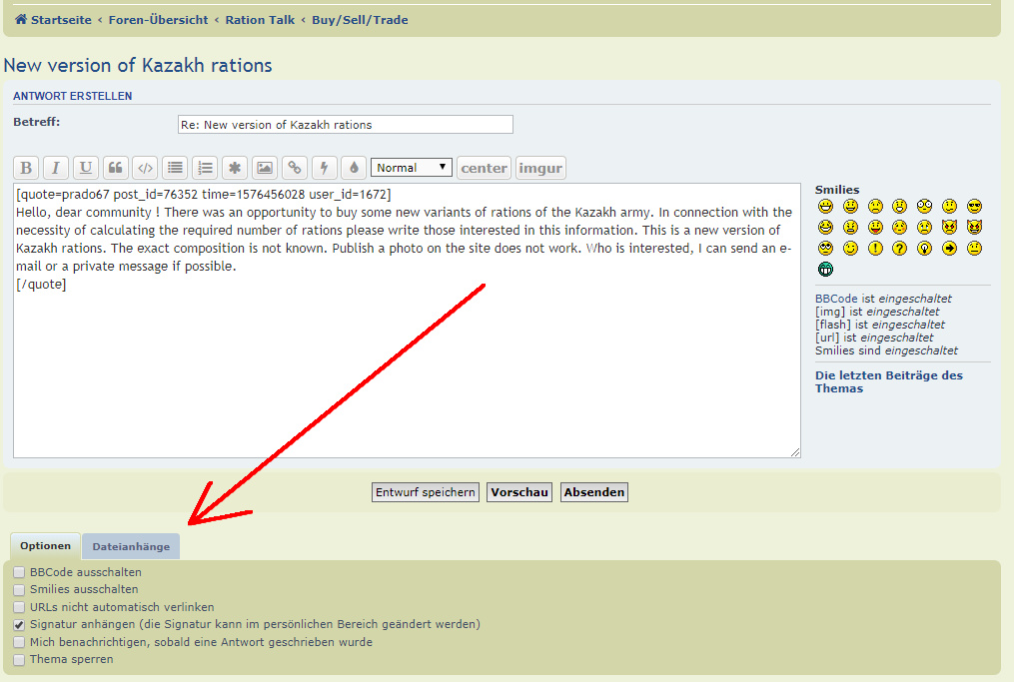Image resolution: width=1014 pixels, height=682 pixels.
Task: Enable the 'BBCode ausschalten' checkbox
Action: click(19, 573)
